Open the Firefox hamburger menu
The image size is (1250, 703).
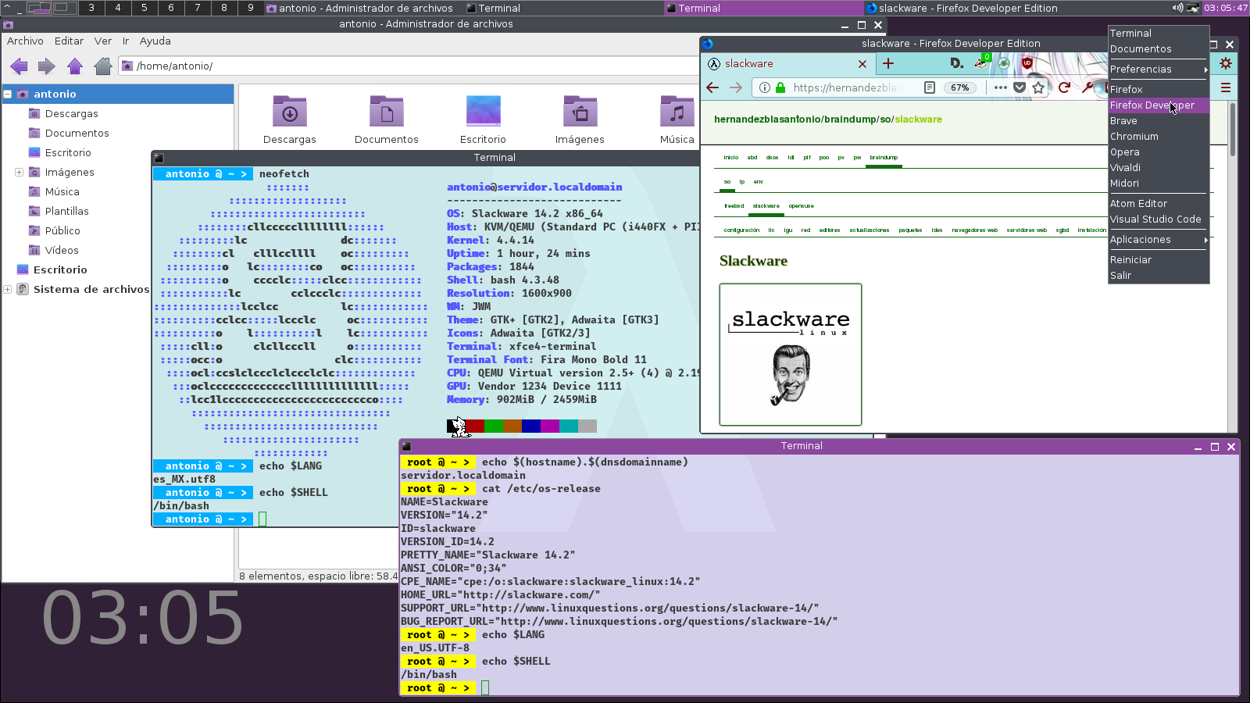tap(1226, 87)
